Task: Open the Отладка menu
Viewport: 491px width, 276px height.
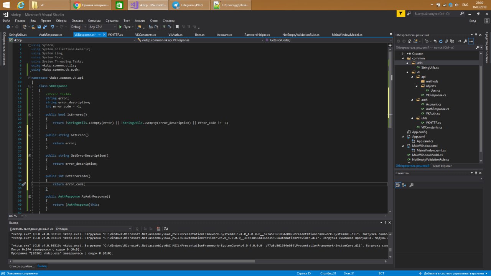Action: 77,21
